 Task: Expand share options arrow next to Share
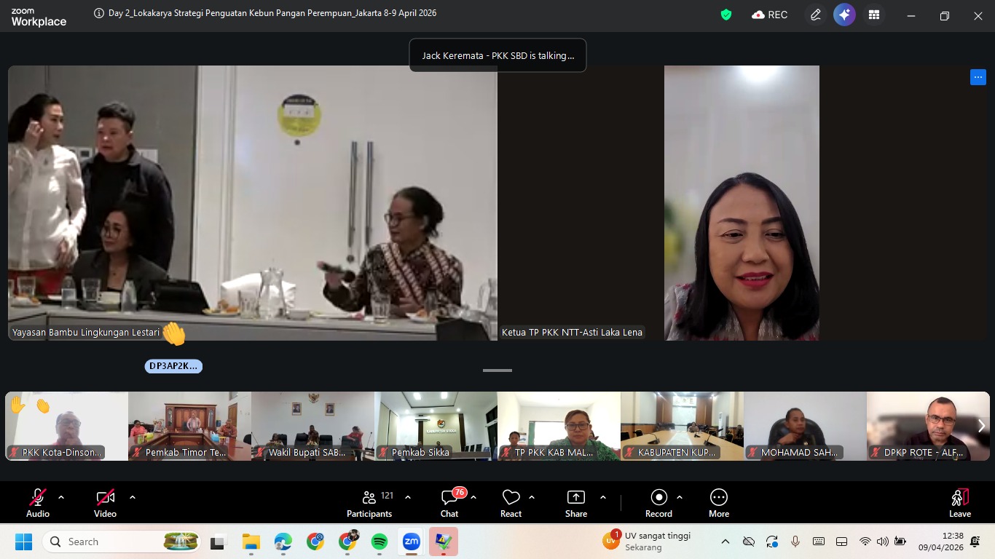click(603, 497)
